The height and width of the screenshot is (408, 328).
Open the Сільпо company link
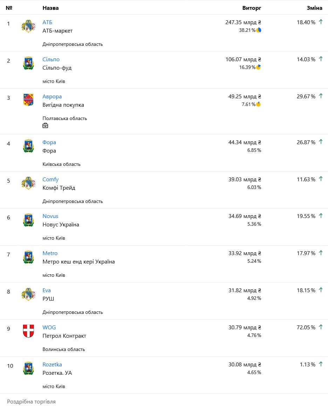coord(51,59)
